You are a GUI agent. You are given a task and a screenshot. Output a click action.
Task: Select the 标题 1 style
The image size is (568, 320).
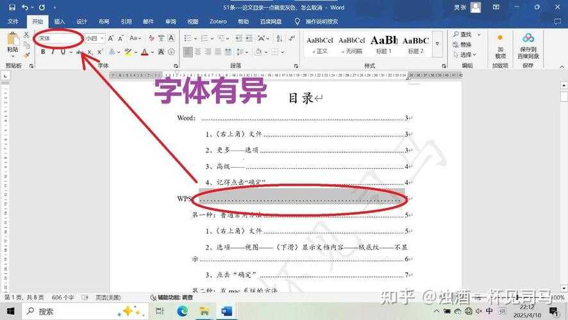[x=383, y=45]
